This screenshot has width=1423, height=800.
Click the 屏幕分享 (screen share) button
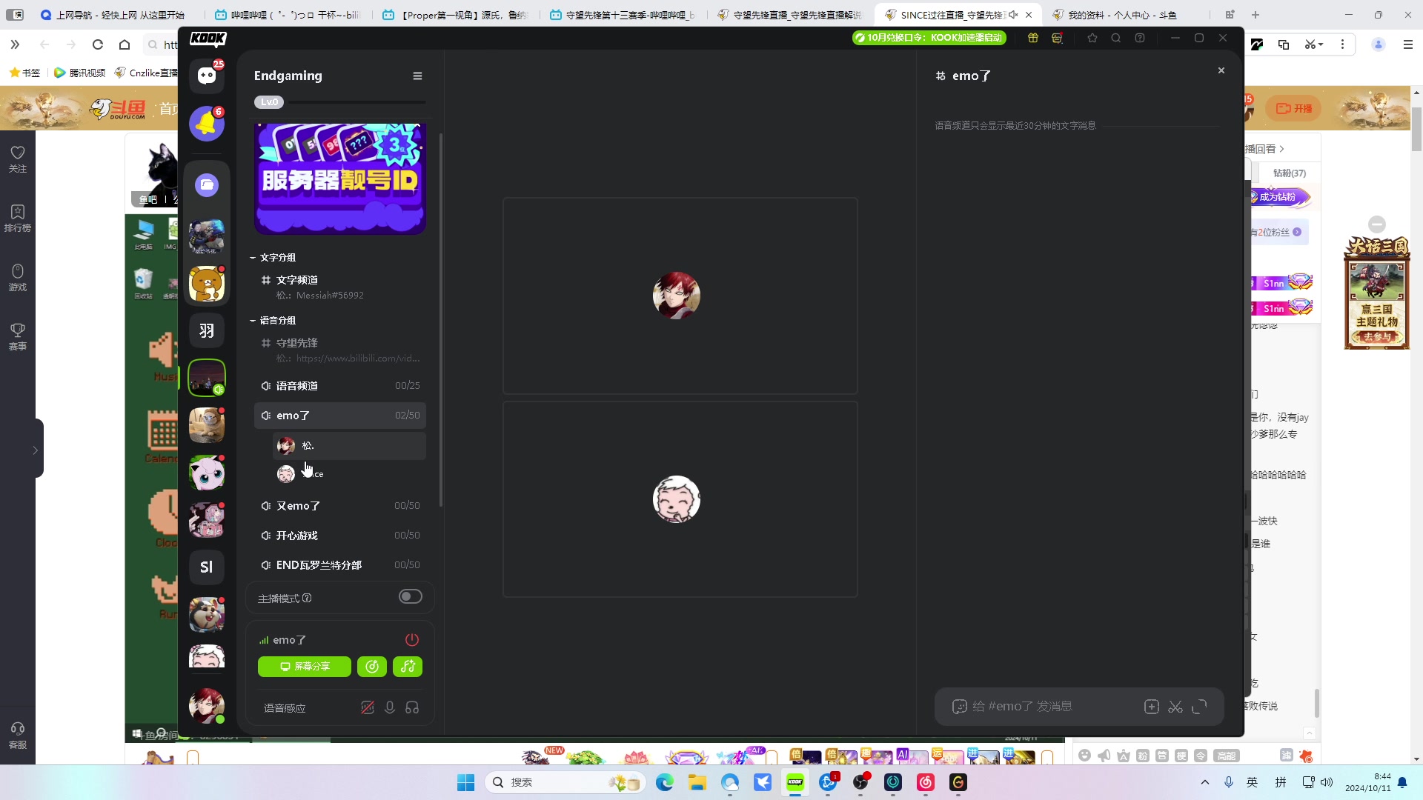pos(305,666)
